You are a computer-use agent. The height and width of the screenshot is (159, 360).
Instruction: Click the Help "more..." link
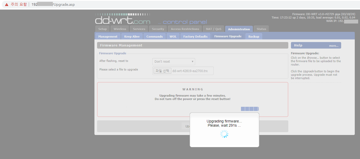click(x=334, y=46)
